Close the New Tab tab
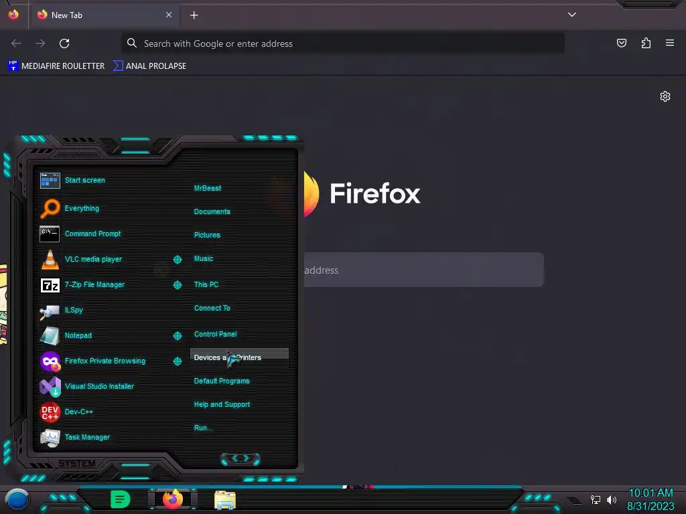The image size is (686, 514). coord(168,15)
